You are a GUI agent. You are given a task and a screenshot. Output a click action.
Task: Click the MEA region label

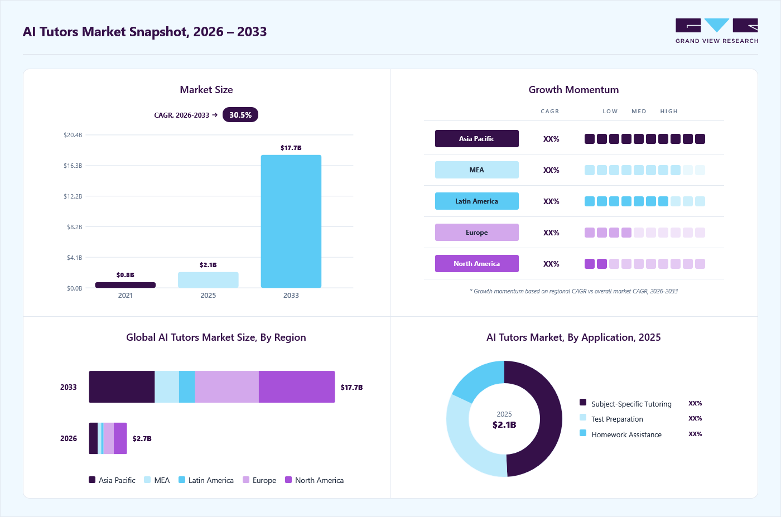pyautogui.click(x=477, y=170)
